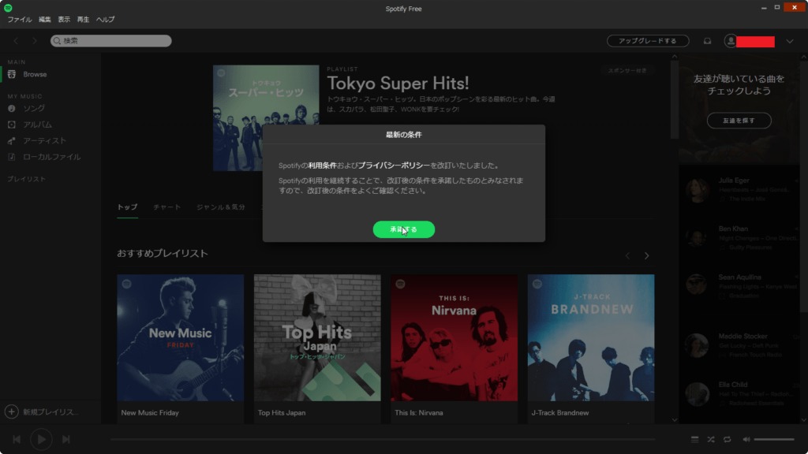Viewport: 808px width, 454px height.
Task: Start playback with the play button
Action: click(41, 439)
